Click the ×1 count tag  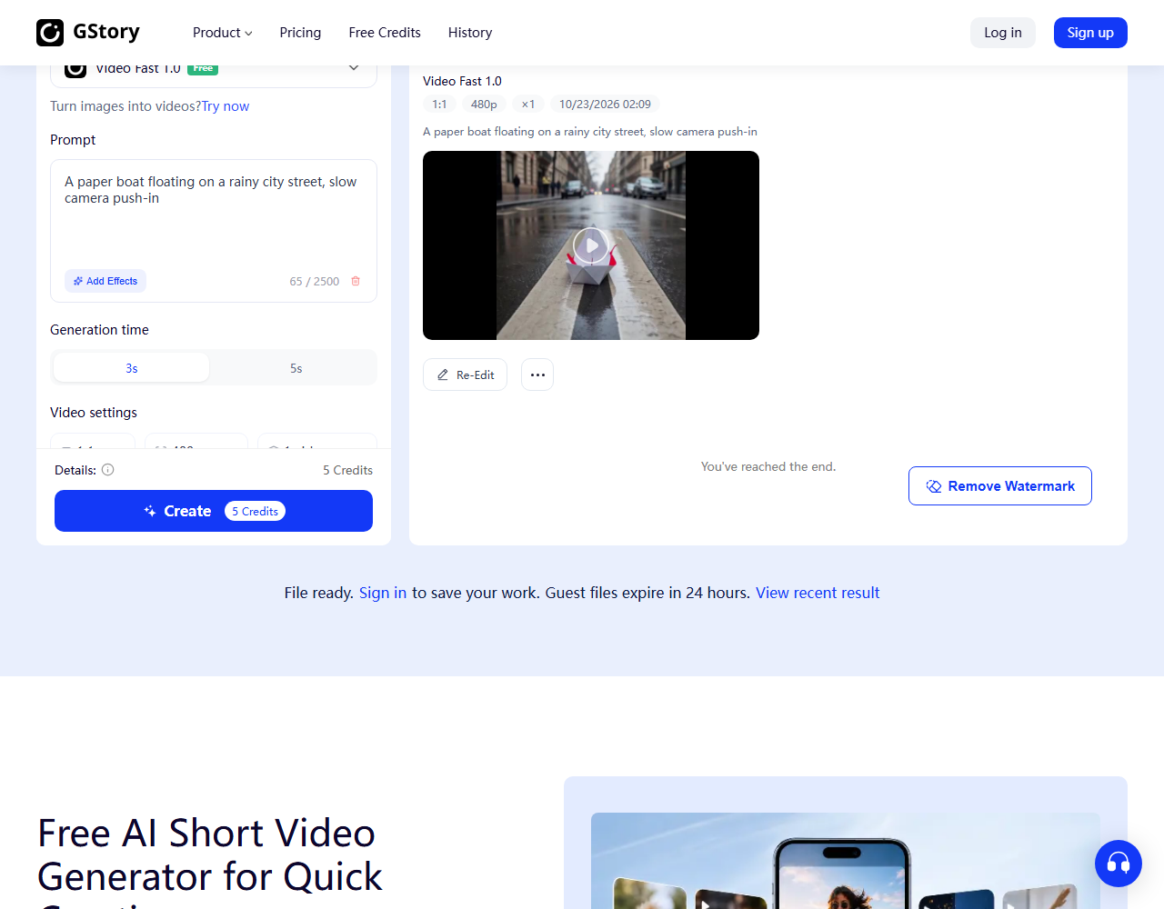[528, 105]
